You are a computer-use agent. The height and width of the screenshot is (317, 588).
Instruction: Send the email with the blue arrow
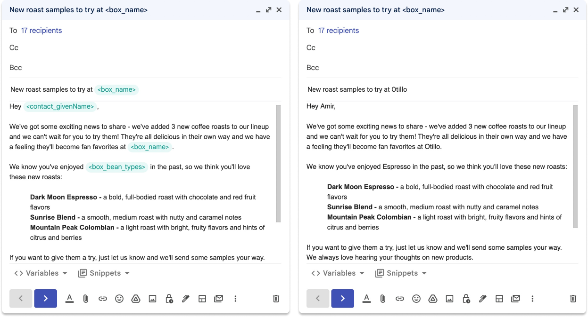point(45,298)
